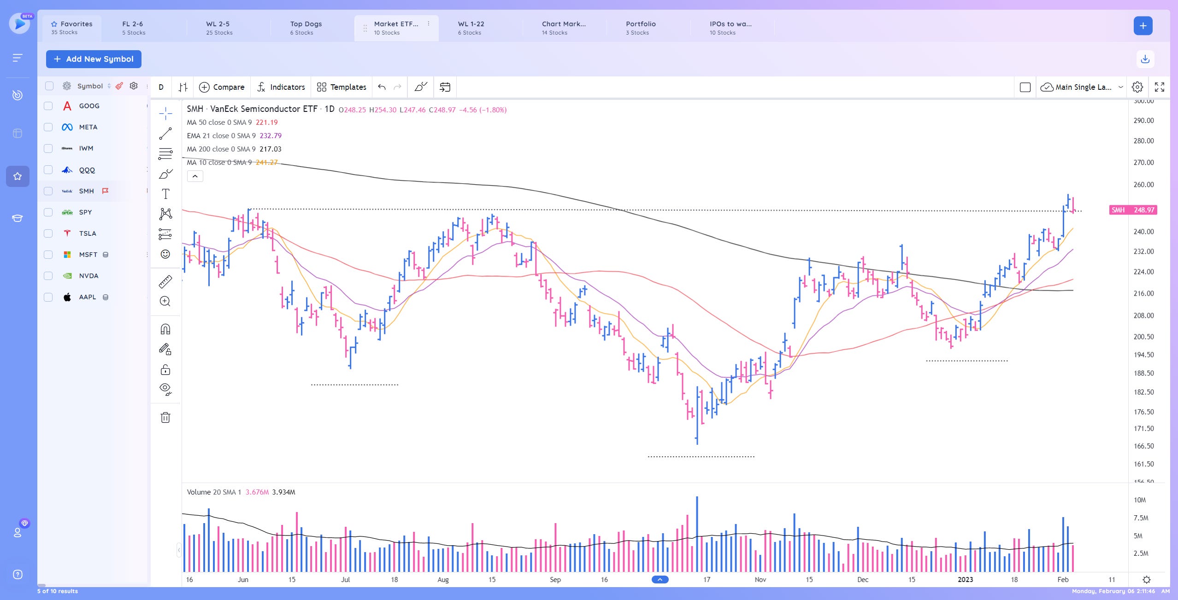Image resolution: width=1178 pixels, height=600 pixels.
Task: Redo the chart action
Action: pos(397,87)
